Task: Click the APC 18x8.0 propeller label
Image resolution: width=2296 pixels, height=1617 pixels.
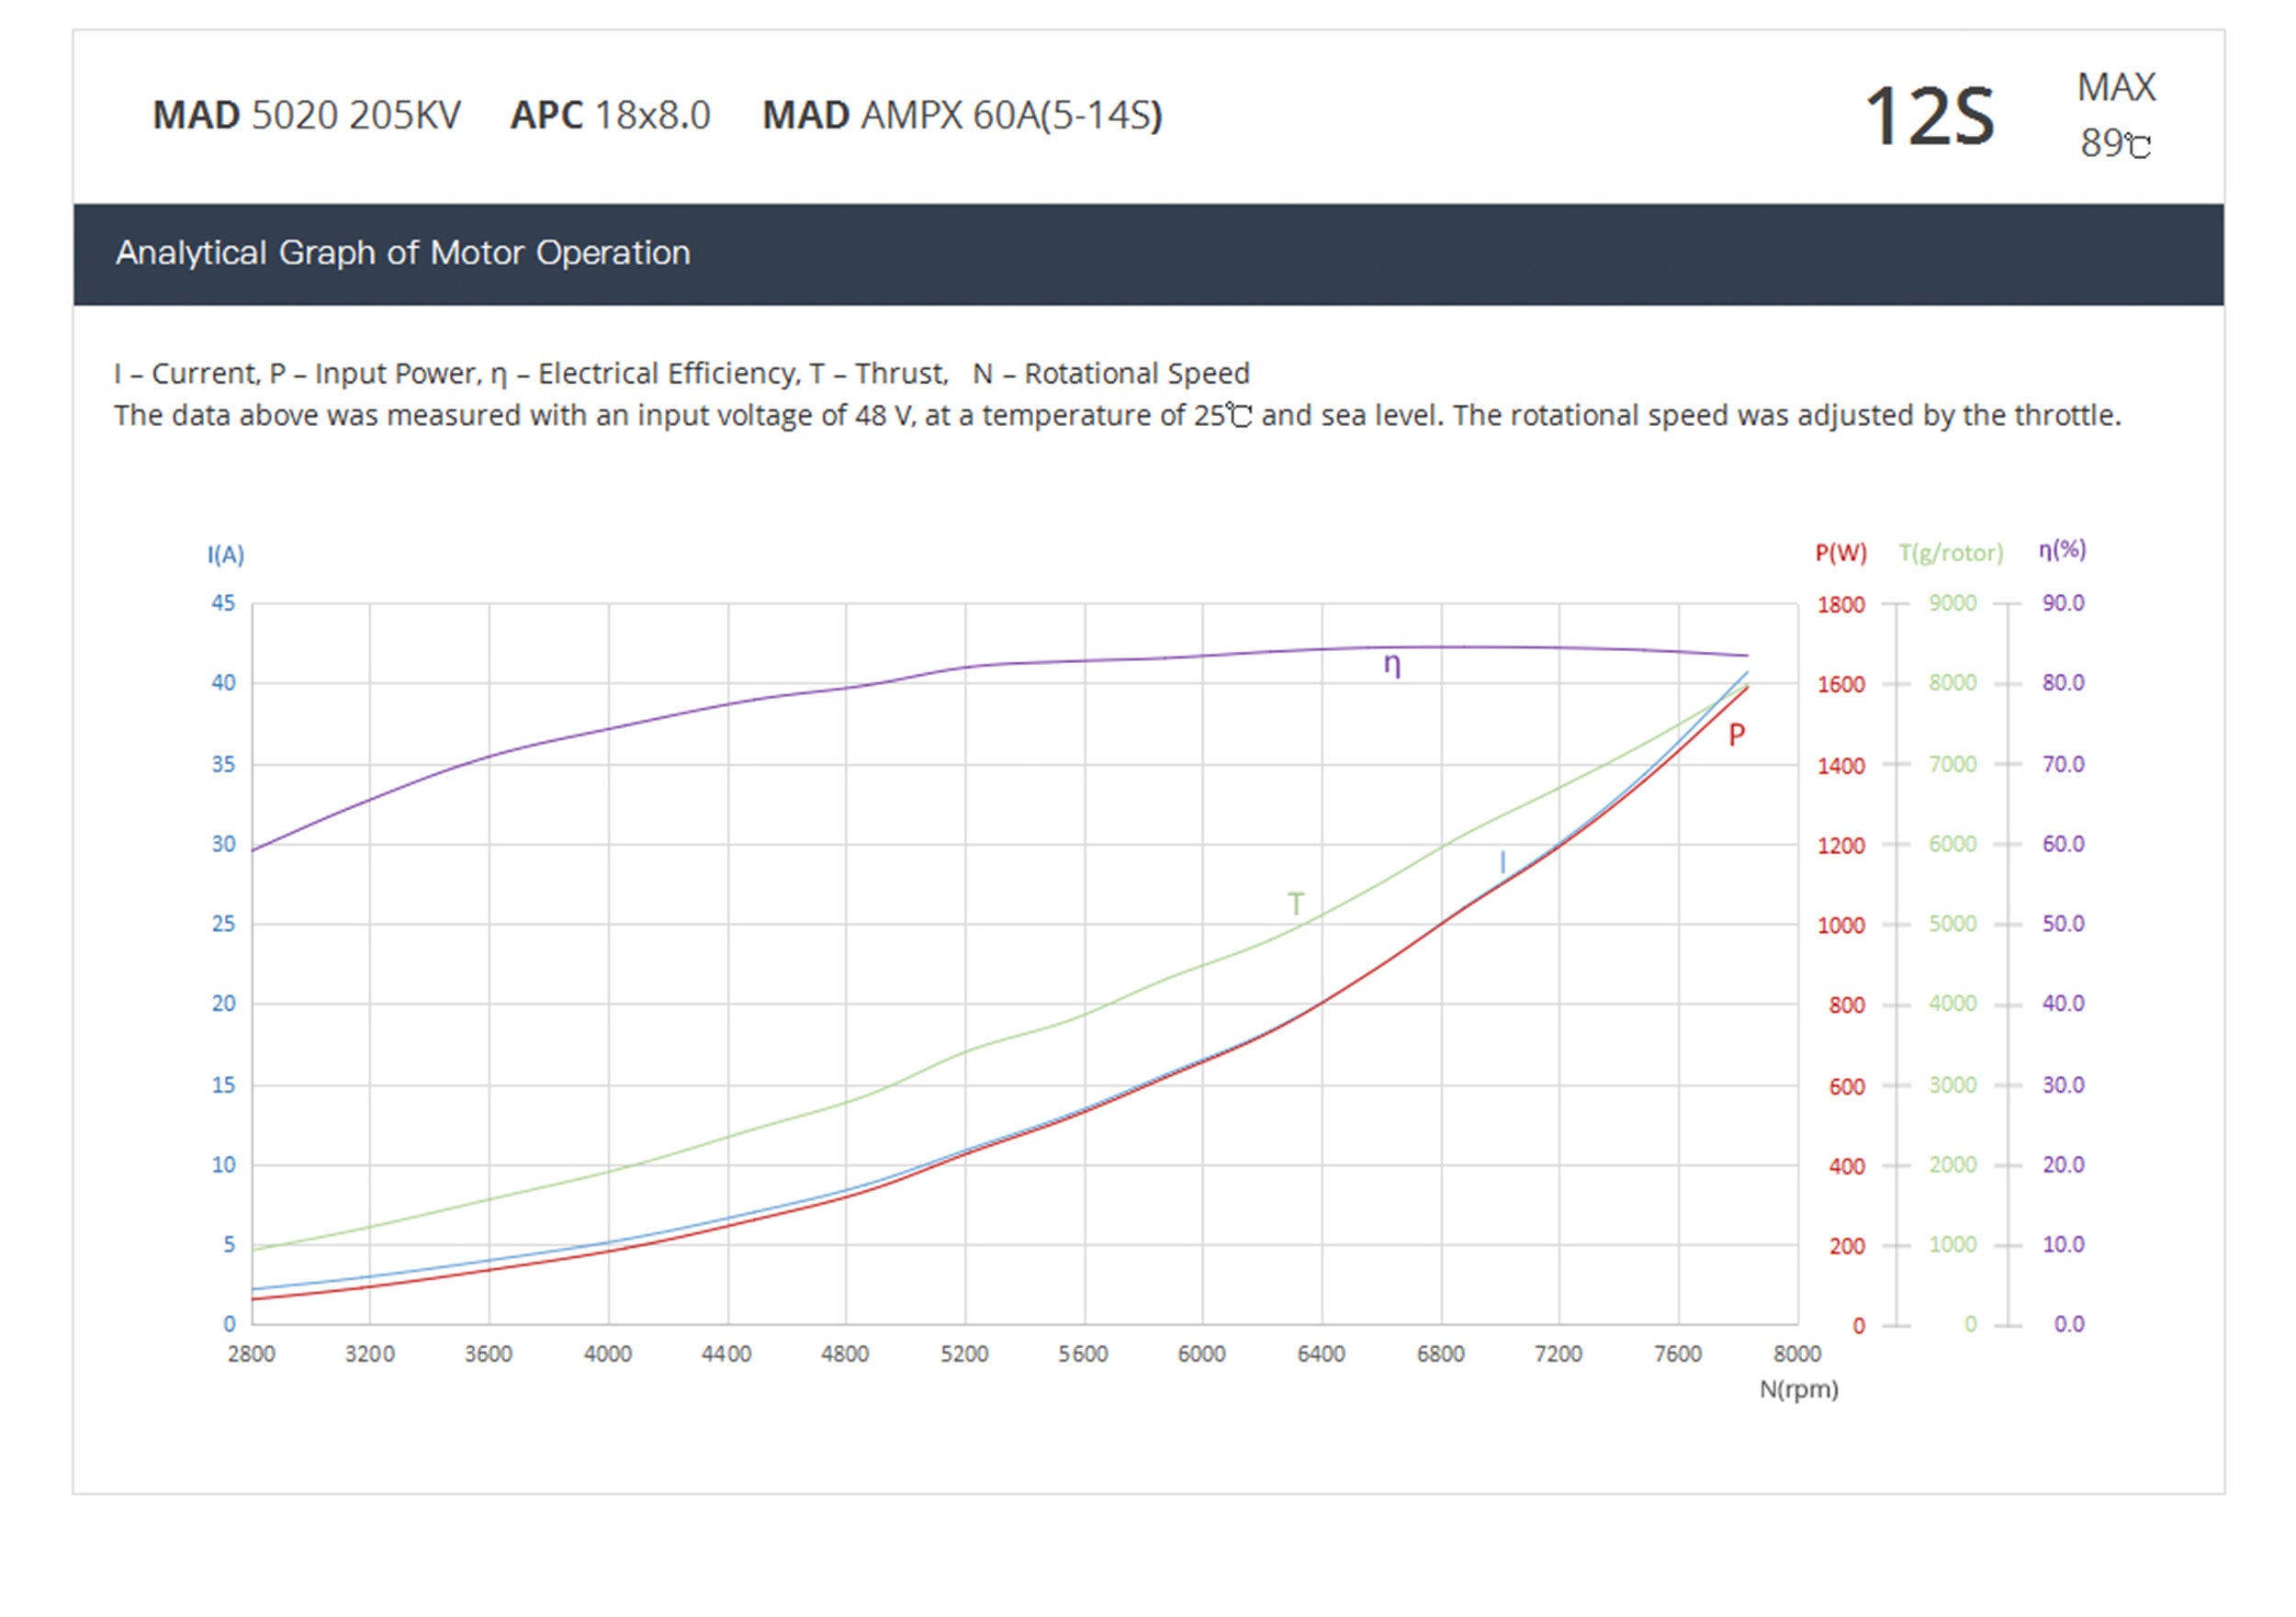Action: point(610,116)
